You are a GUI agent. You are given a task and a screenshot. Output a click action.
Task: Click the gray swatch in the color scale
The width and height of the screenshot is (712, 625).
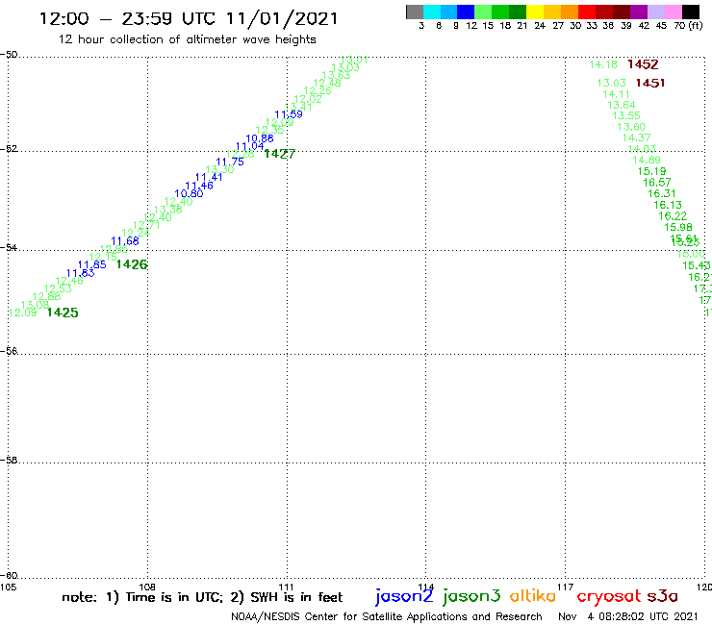tap(415, 12)
